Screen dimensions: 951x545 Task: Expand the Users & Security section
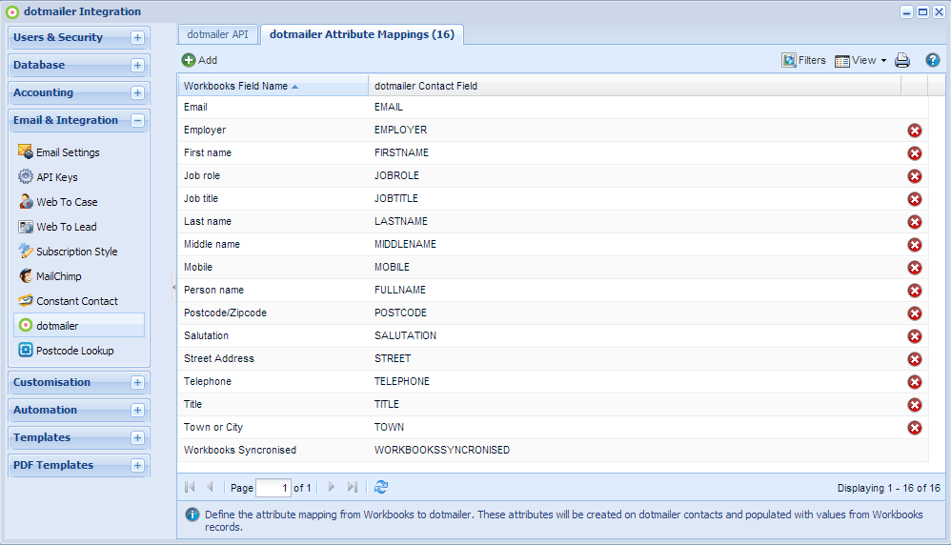[137, 37]
